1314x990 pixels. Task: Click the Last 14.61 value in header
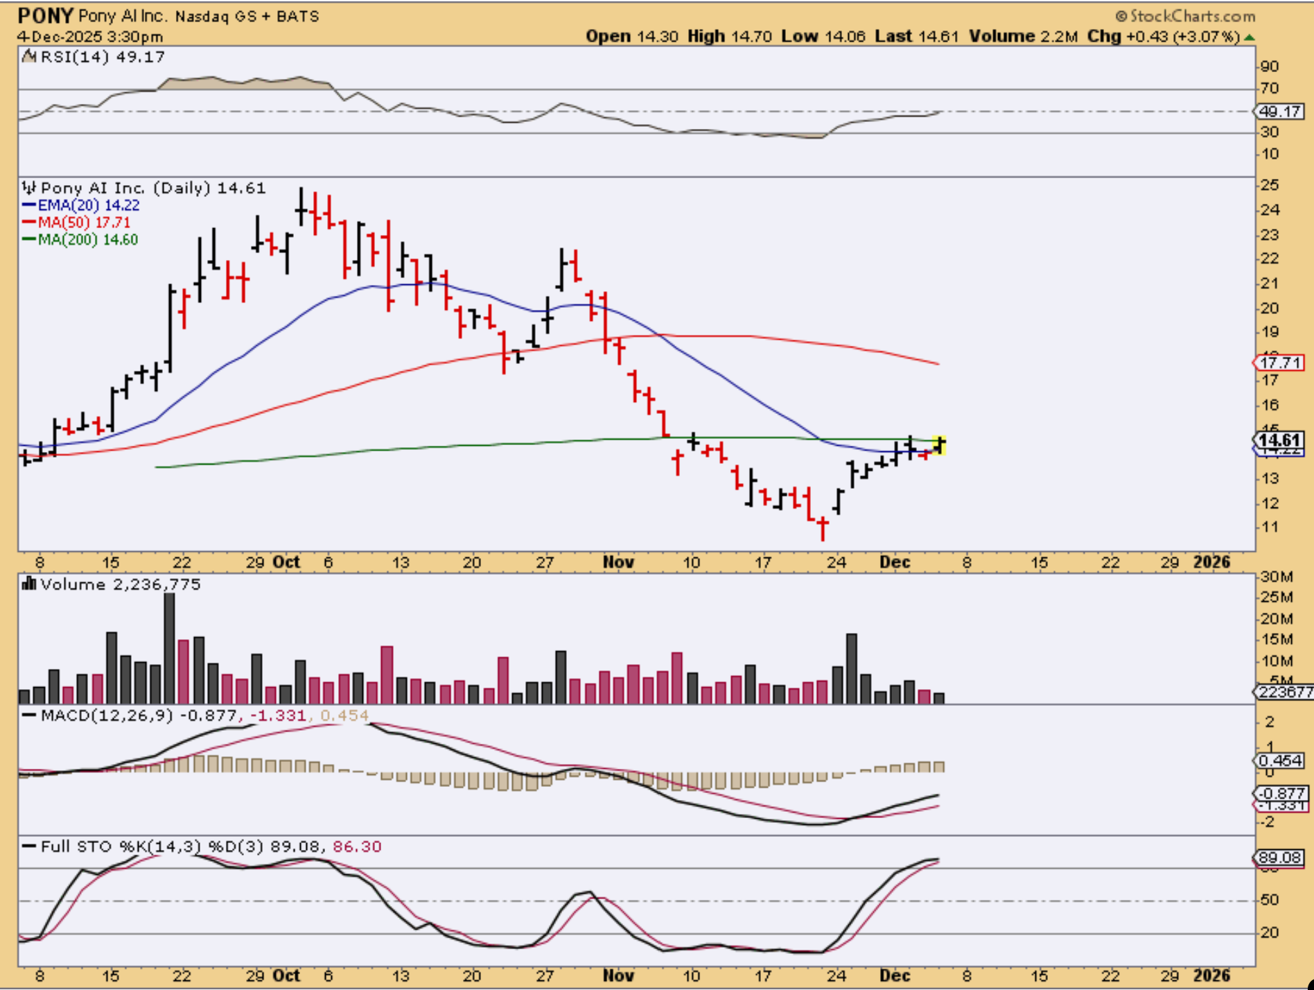coord(916,36)
